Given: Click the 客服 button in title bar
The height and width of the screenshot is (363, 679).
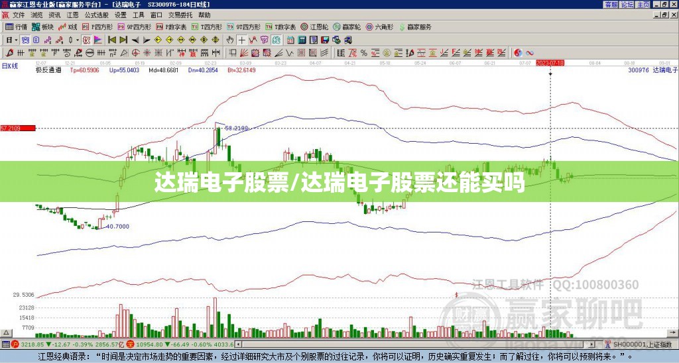Looking at the screenshot, I should [x=611, y=5].
